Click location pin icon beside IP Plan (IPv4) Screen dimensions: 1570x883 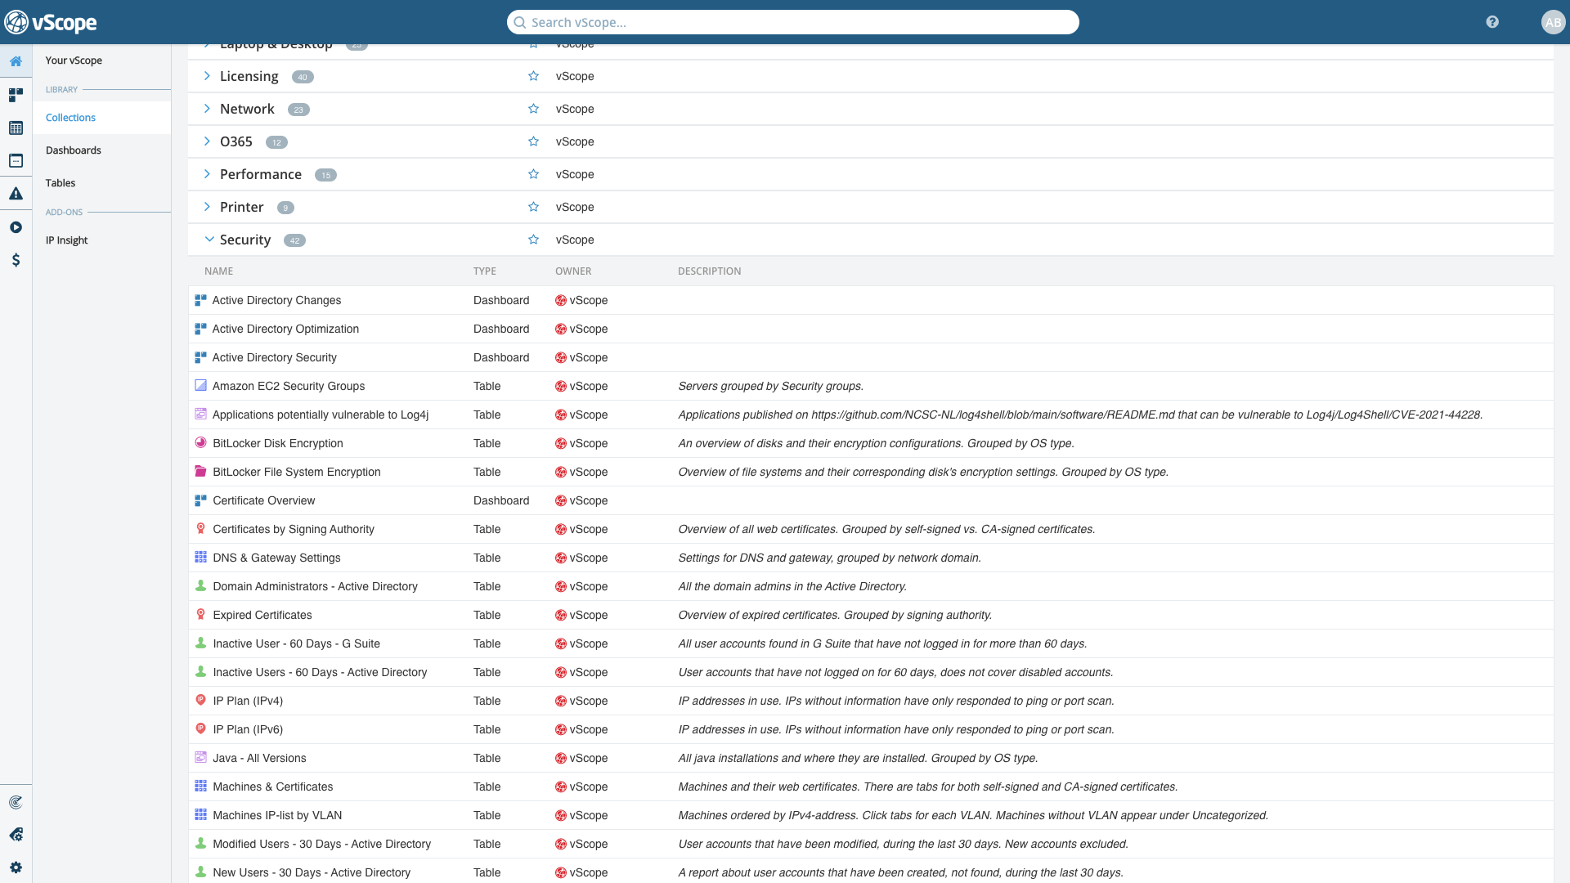tap(200, 701)
